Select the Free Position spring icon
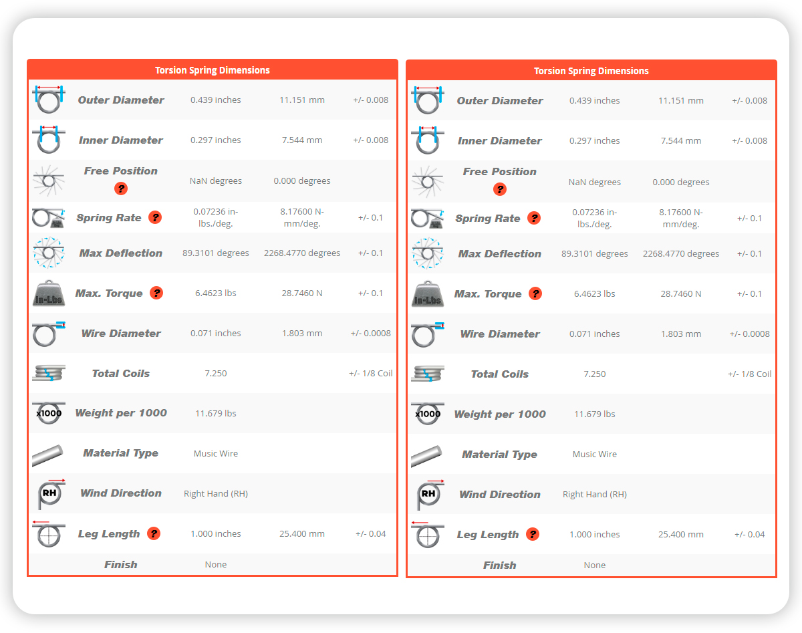 click(48, 180)
